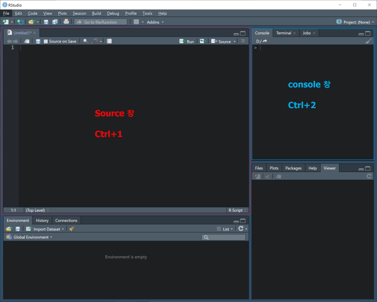377x302 pixels.
Task: Click the Print icon in main toolbar
Action: [66, 22]
